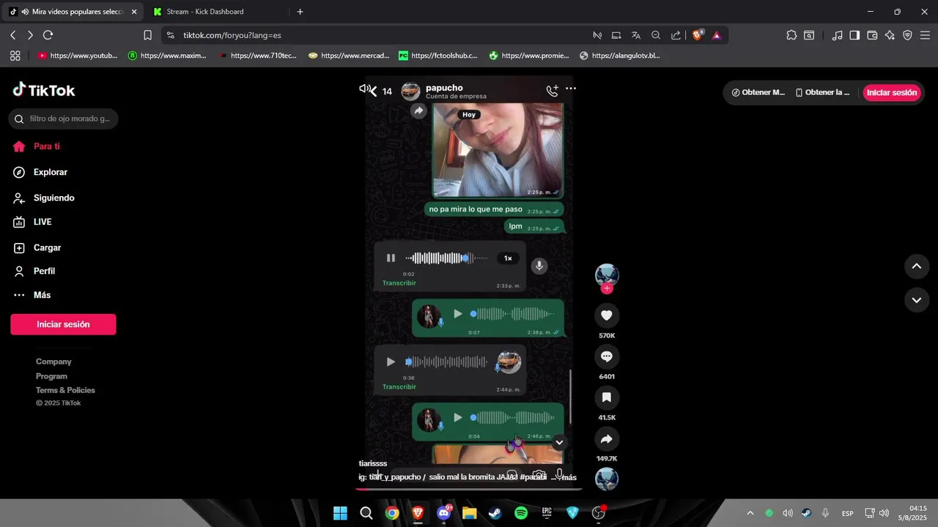This screenshot has width=938, height=527.
Task: Toggle the Brave VPN shield icon
Action: 907,35
